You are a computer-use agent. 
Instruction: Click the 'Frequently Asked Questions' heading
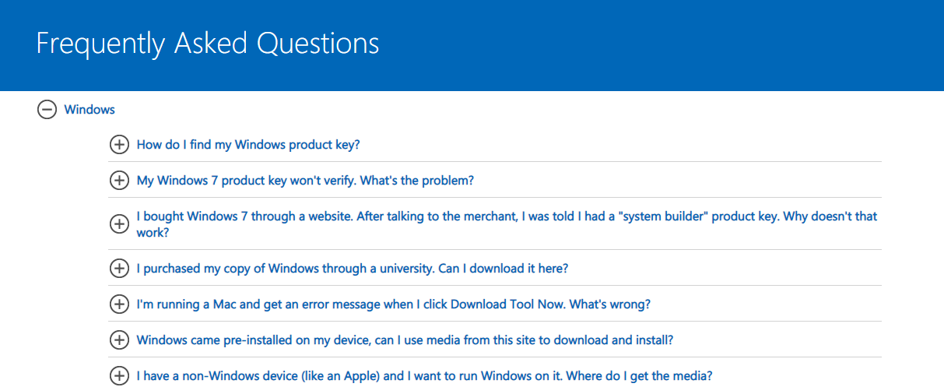208,44
